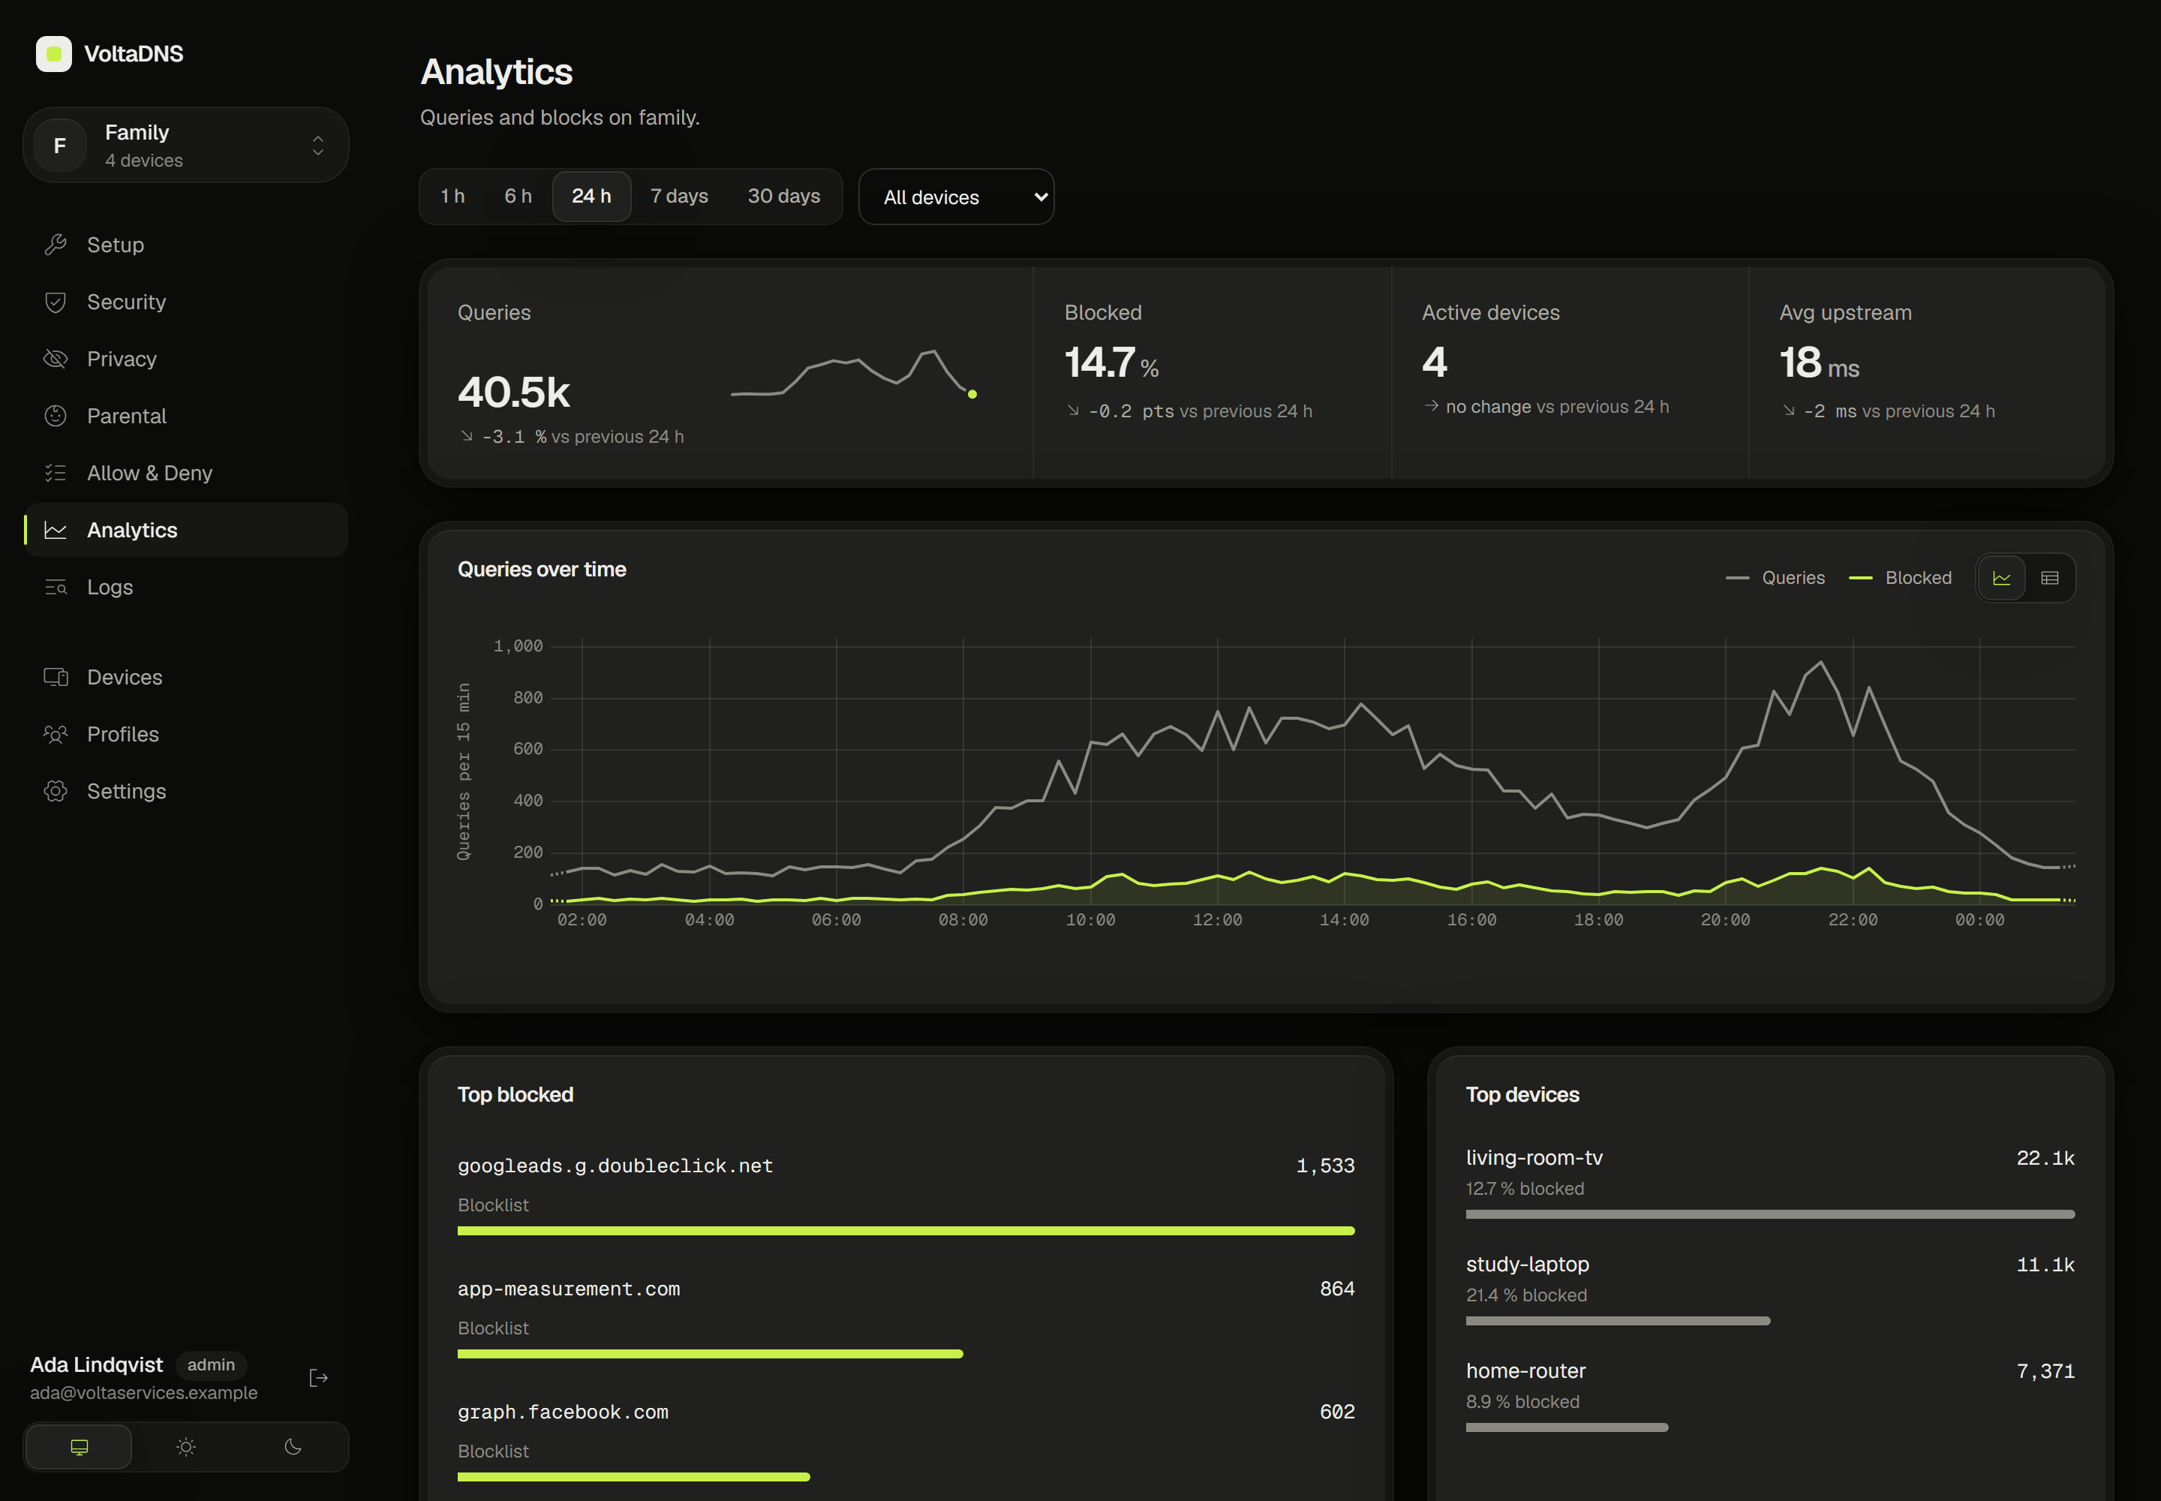This screenshot has height=1501, width=2161.
Task: Click the Analytics chart icon in sidebar
Action: tap(56, 531)
